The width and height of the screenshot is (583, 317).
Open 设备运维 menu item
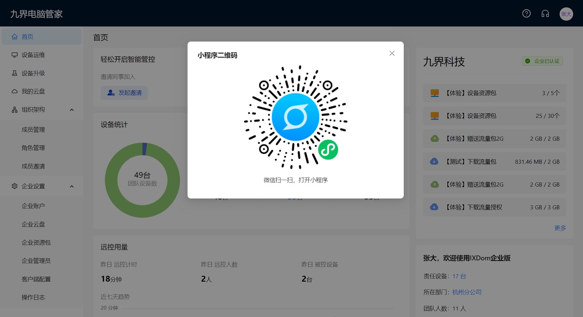(42, 55)
